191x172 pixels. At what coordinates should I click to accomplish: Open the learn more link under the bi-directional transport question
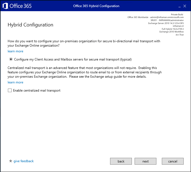pyautogui.click(x=16, y=51)
